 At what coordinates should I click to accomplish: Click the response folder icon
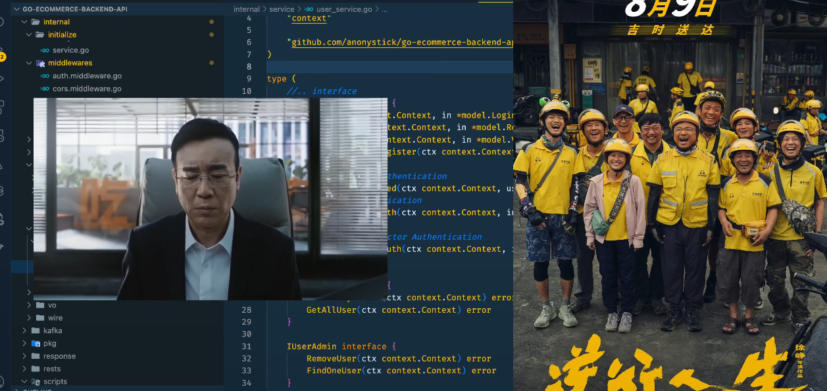36,356
